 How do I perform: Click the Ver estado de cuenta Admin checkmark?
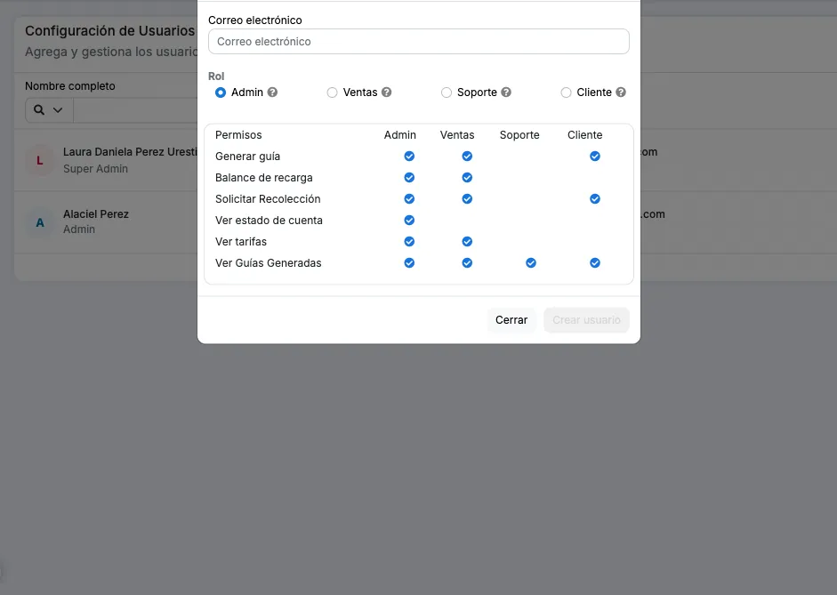click(409, 221)
